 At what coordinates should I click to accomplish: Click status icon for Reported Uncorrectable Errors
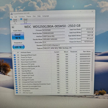17,86
